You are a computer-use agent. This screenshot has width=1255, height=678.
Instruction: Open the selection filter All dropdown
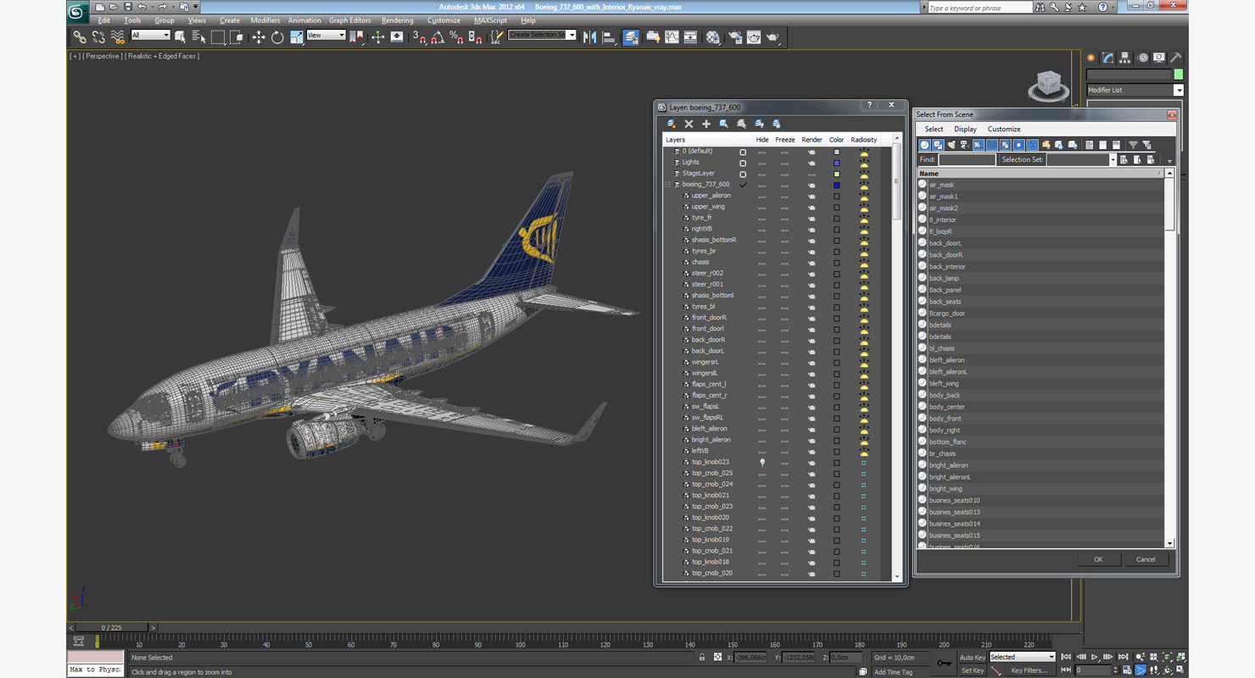click(x=150, y=36)
